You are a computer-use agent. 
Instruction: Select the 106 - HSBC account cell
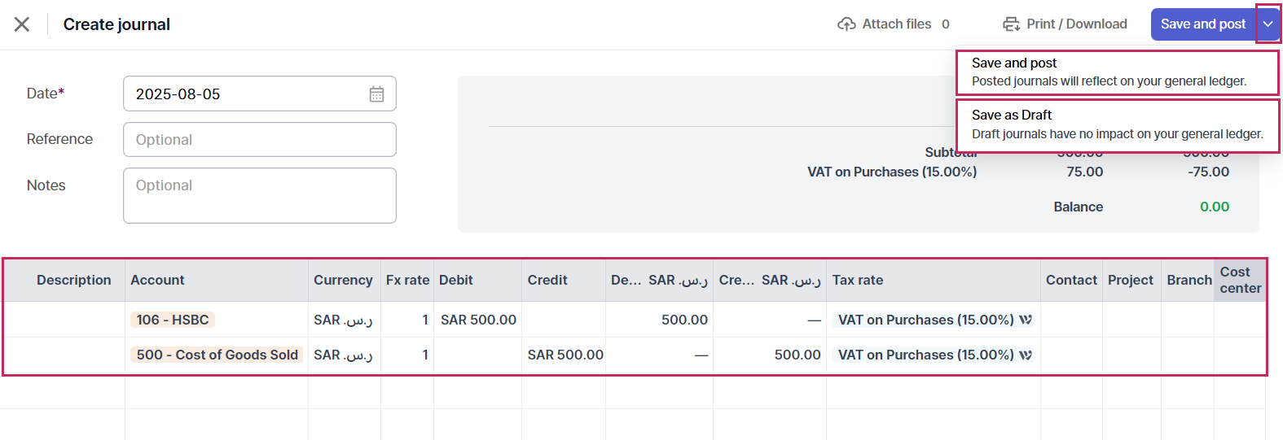pos(173,320)
